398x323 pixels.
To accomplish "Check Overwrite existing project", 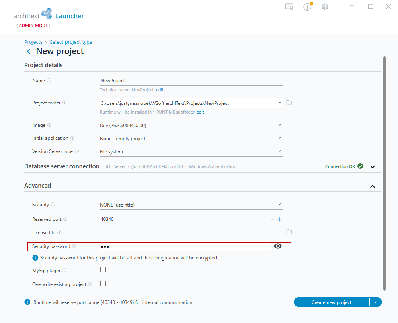I will pyautogui.click(x=103, y=284).
